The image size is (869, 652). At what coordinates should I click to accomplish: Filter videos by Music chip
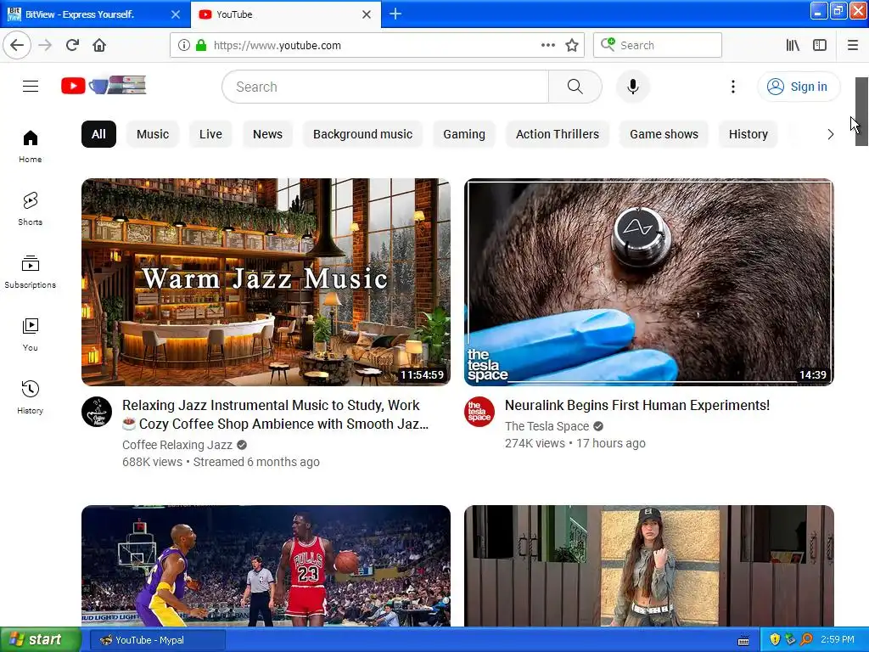tap(153, 134)
